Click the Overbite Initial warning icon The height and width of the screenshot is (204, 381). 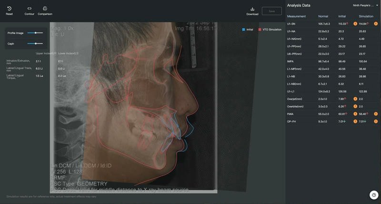pos(355,106)
